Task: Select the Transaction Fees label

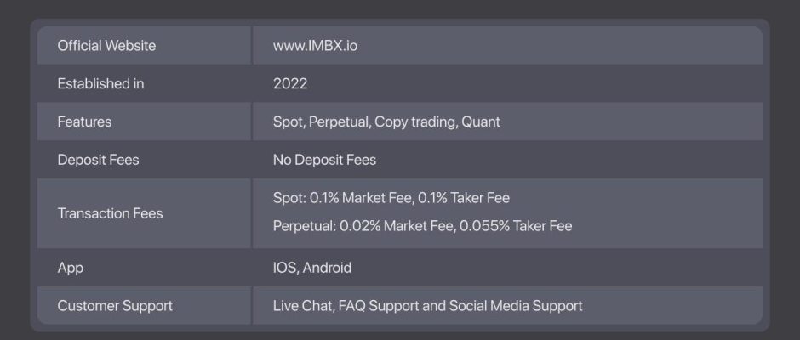Action: pos(110,213)
